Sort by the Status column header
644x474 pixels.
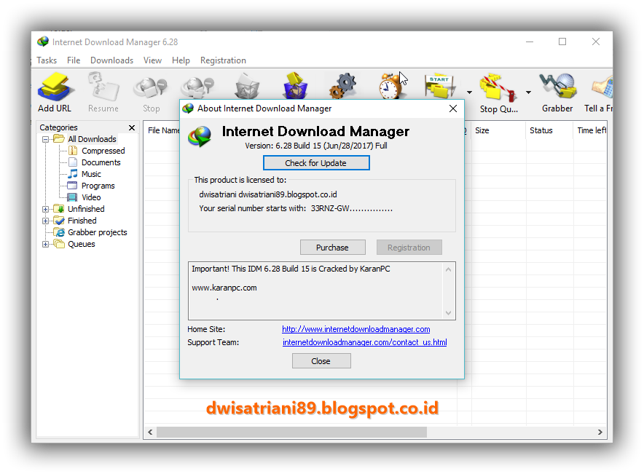tap(541, 130)
